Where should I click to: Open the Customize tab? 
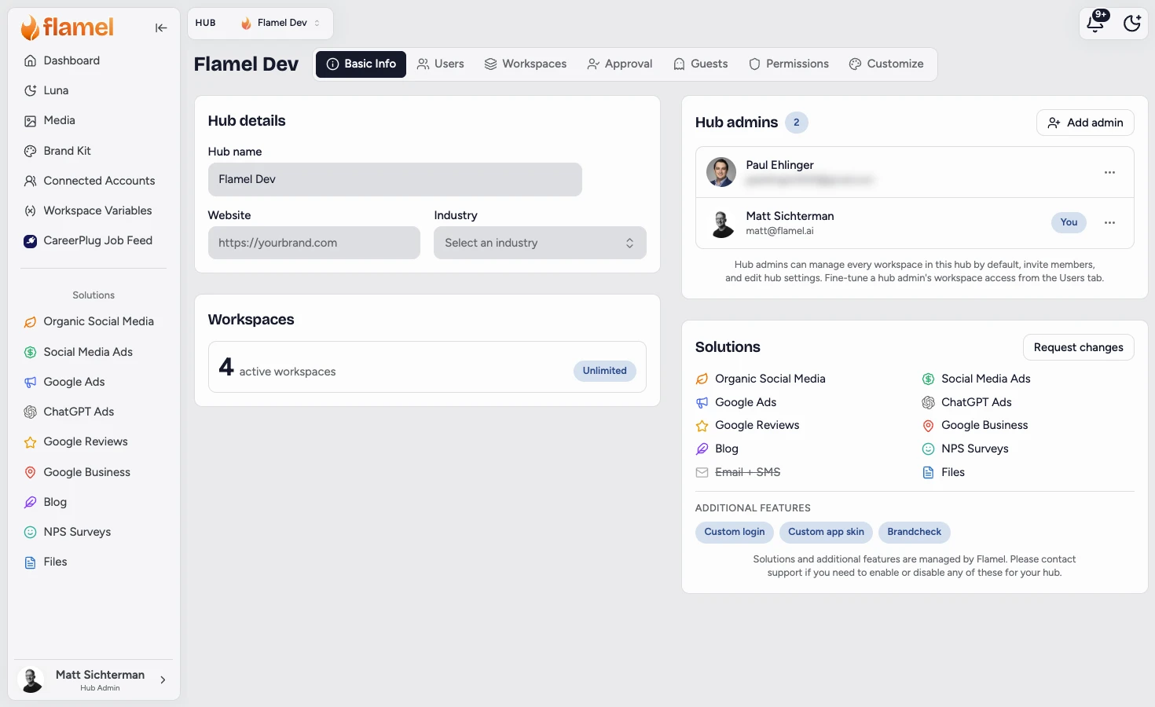coord(885,64)
